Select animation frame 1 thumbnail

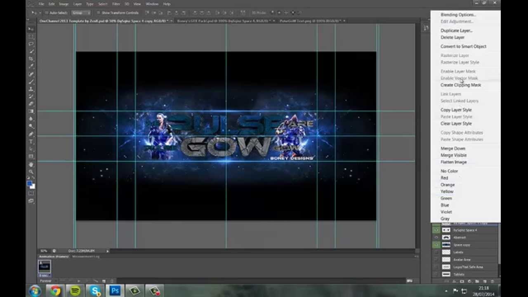[x=44, y=267]
